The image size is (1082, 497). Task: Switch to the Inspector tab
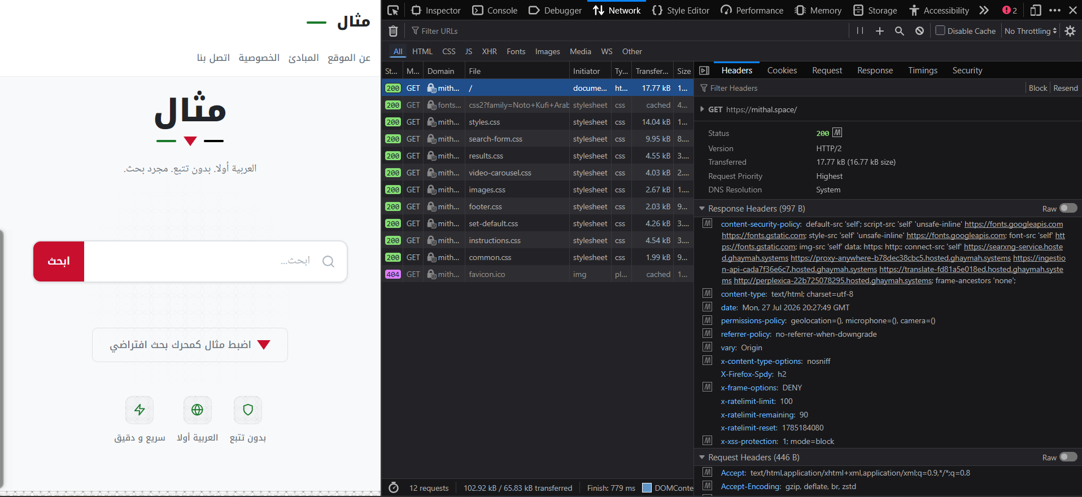[436, 10]
